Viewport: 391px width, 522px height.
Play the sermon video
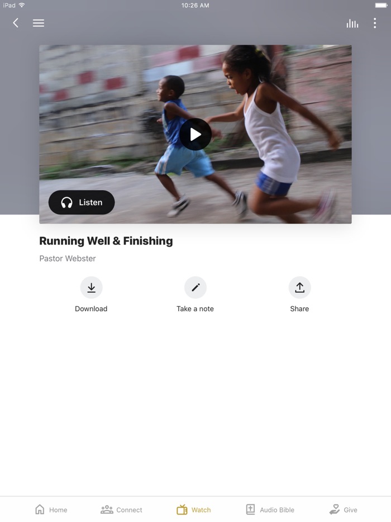(x=195, y=135)
